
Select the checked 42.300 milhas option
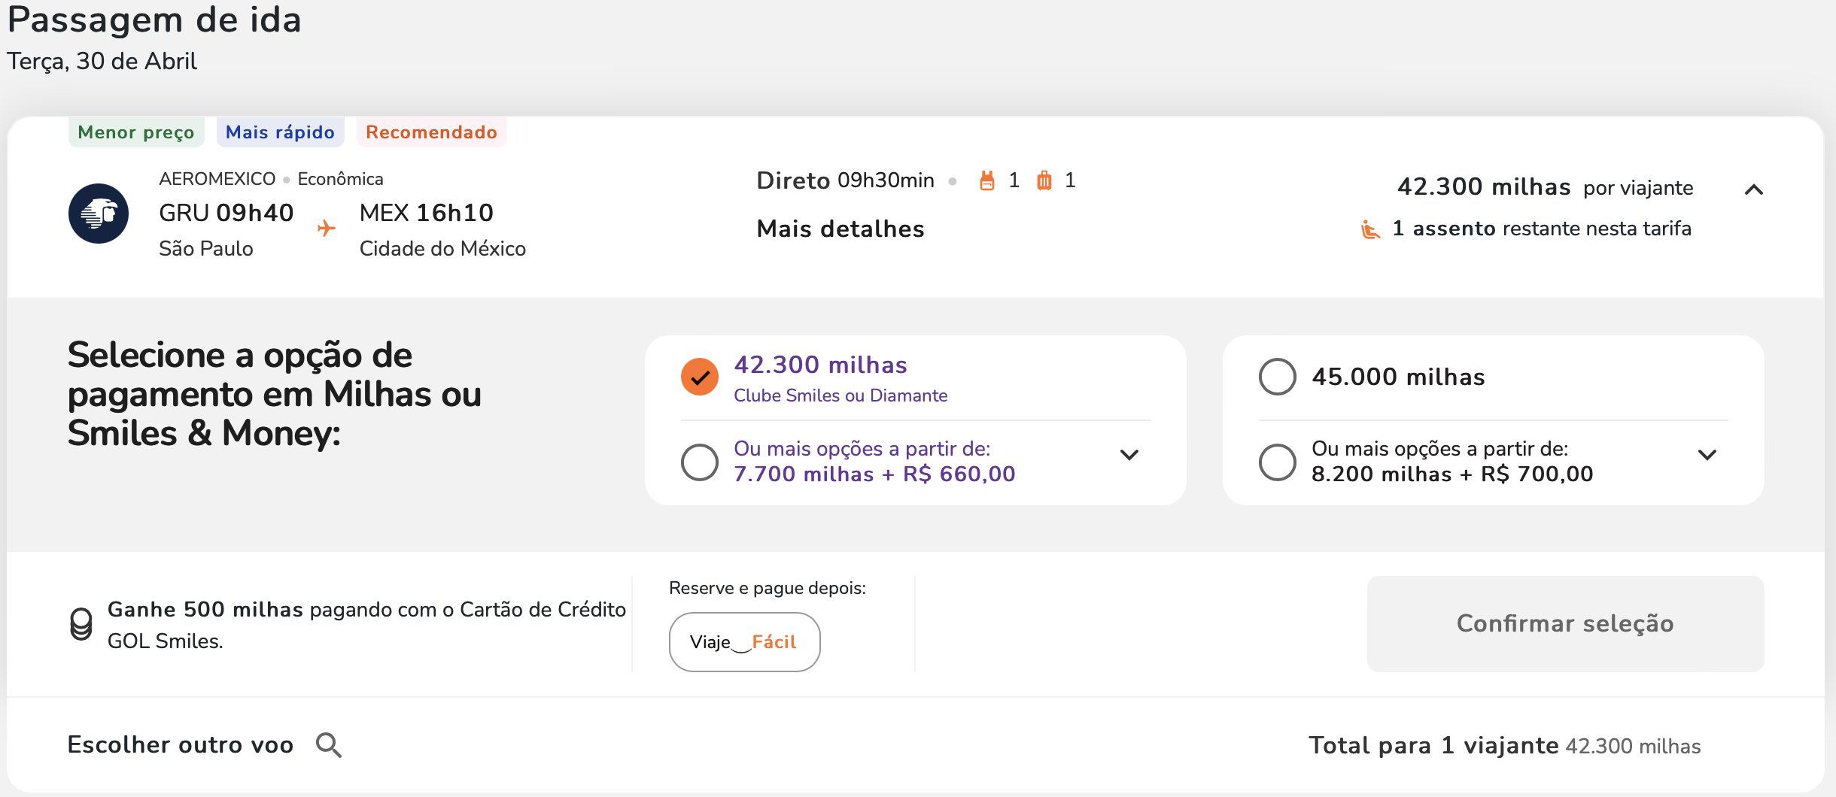700,377
